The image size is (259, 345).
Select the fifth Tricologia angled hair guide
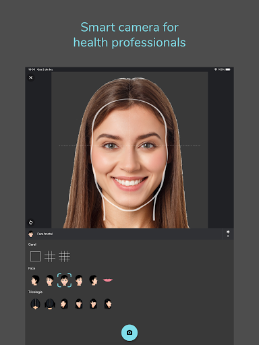pos(93,304)
